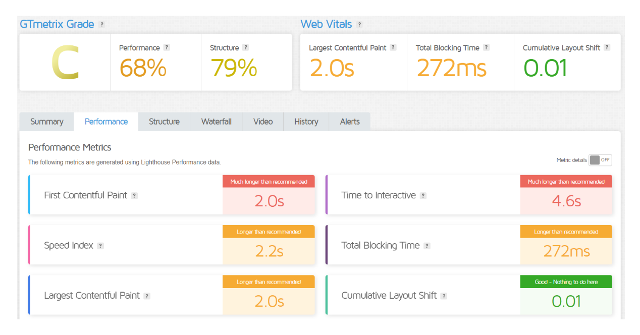Open the GTmetrix Grade help tooltip icon
640x335 pixels.
(x=102, y=24)
